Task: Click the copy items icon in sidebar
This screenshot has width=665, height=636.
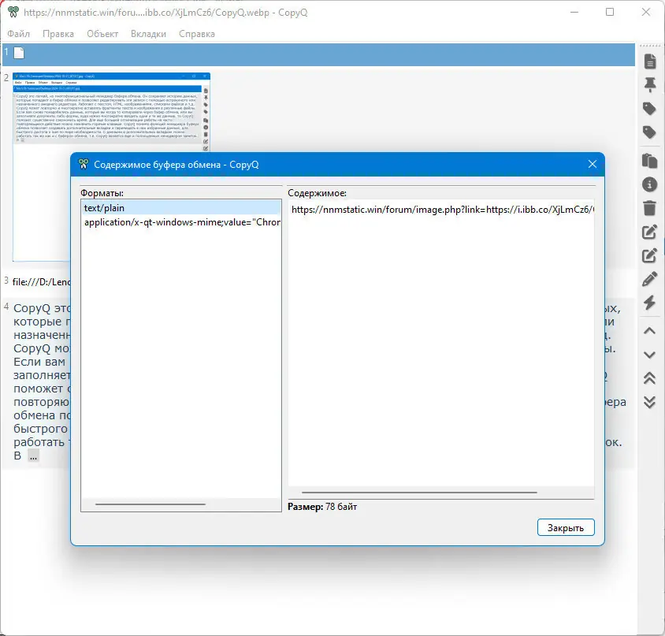Action: pos(650,161)
